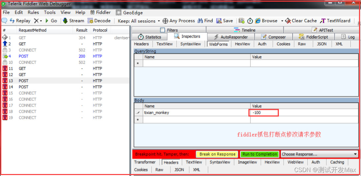Open the Tools menu
Screen dimensions: 361x176
(50, 12)
